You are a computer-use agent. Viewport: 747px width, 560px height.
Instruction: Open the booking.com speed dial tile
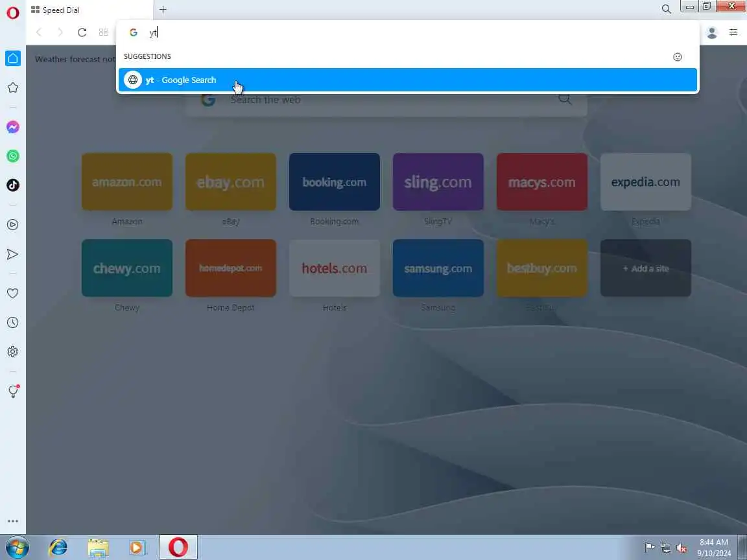tap(335, 181)
